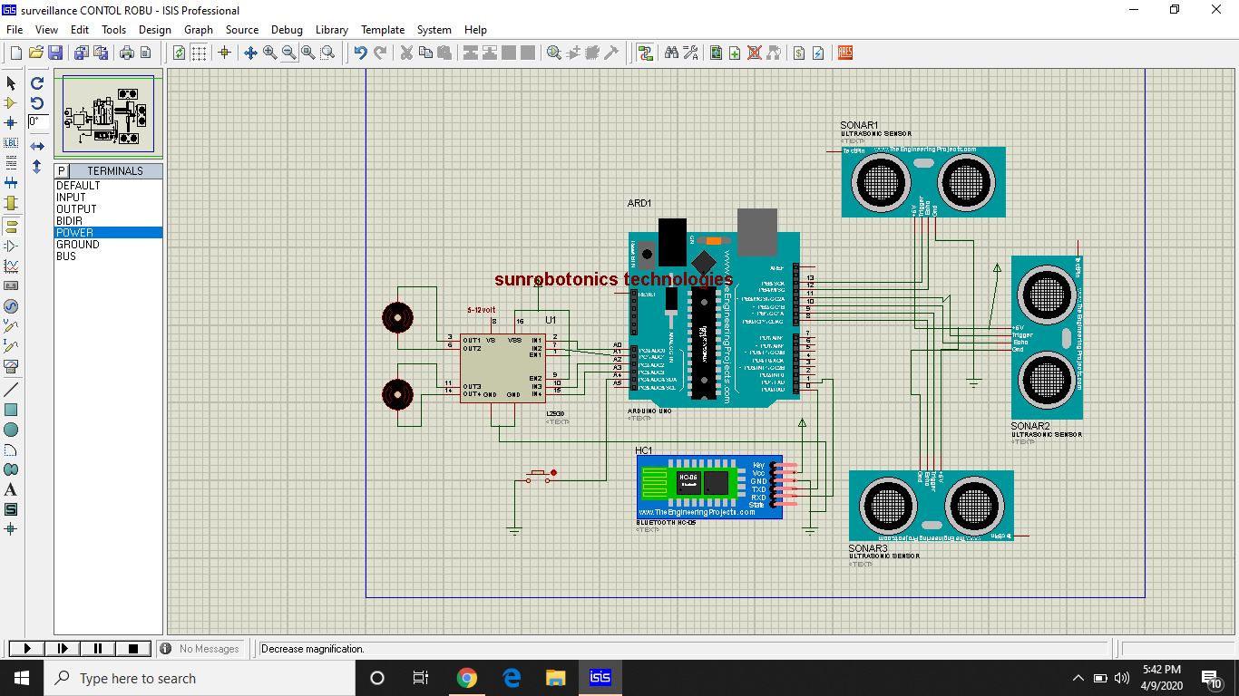Toggle the false origin crosshair

click(225, 53)
